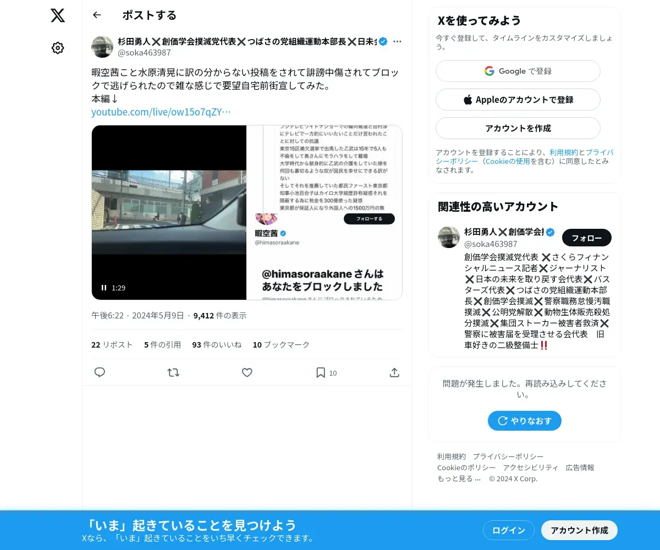Open the X logo home link

coord(58,15)
